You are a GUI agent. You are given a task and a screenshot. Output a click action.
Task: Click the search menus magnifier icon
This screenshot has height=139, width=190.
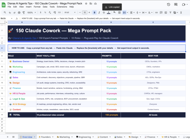click(x=5, y=12)
